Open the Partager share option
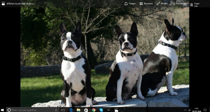This screenshot has width=210, height=112. tap(130, 4)
